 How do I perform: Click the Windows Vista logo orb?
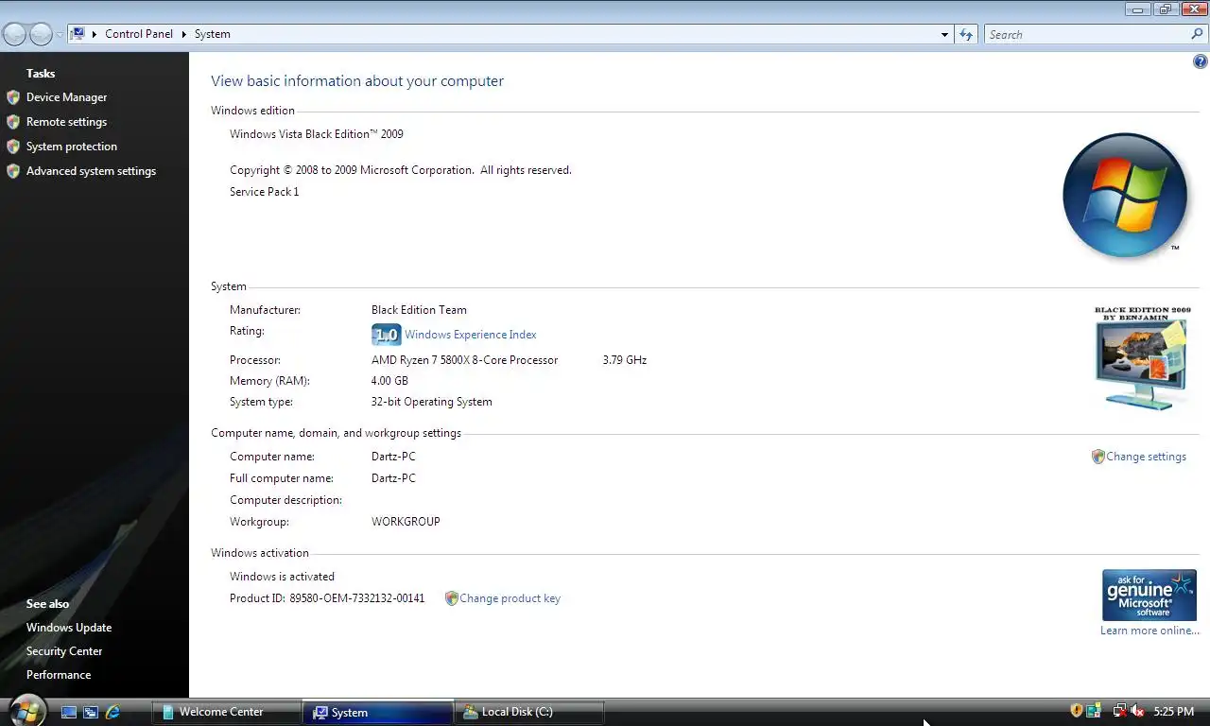[1125, 196]
